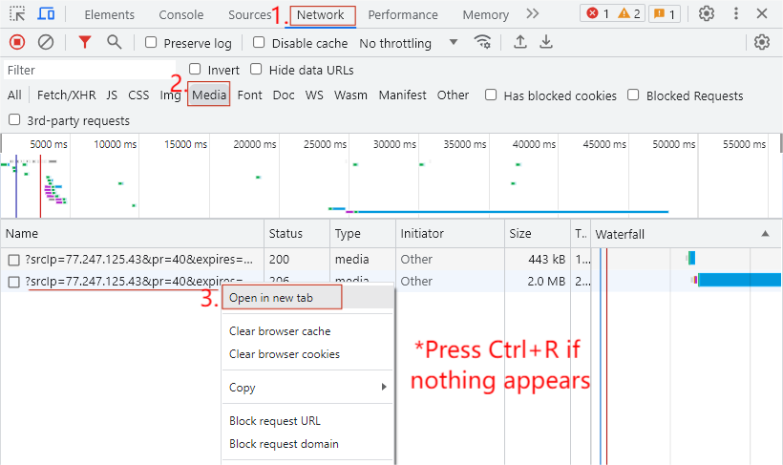Expand the Copy submenu
The image size is (783, 465).
[307, 388]
